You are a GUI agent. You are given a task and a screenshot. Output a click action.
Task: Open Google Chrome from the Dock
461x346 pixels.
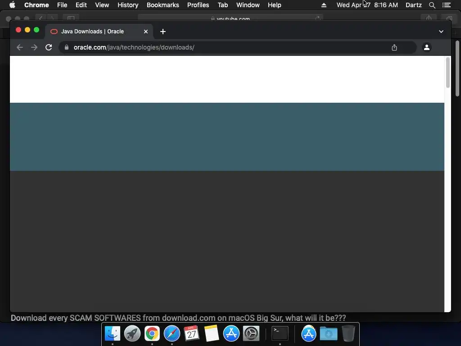(152, 333)
